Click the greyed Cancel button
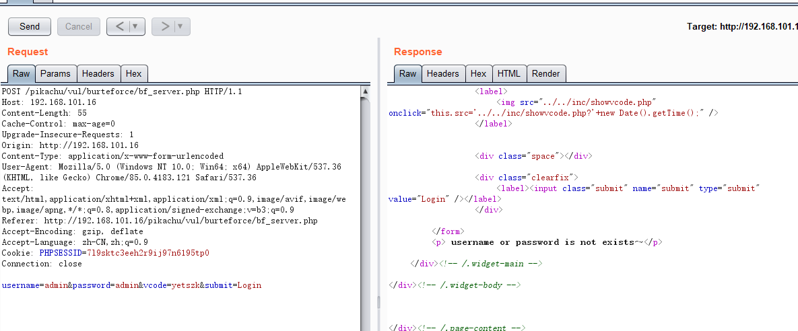798x331 pixels. tap(79, 26)
